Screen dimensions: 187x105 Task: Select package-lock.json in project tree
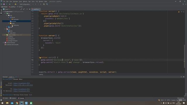[13, 41]
